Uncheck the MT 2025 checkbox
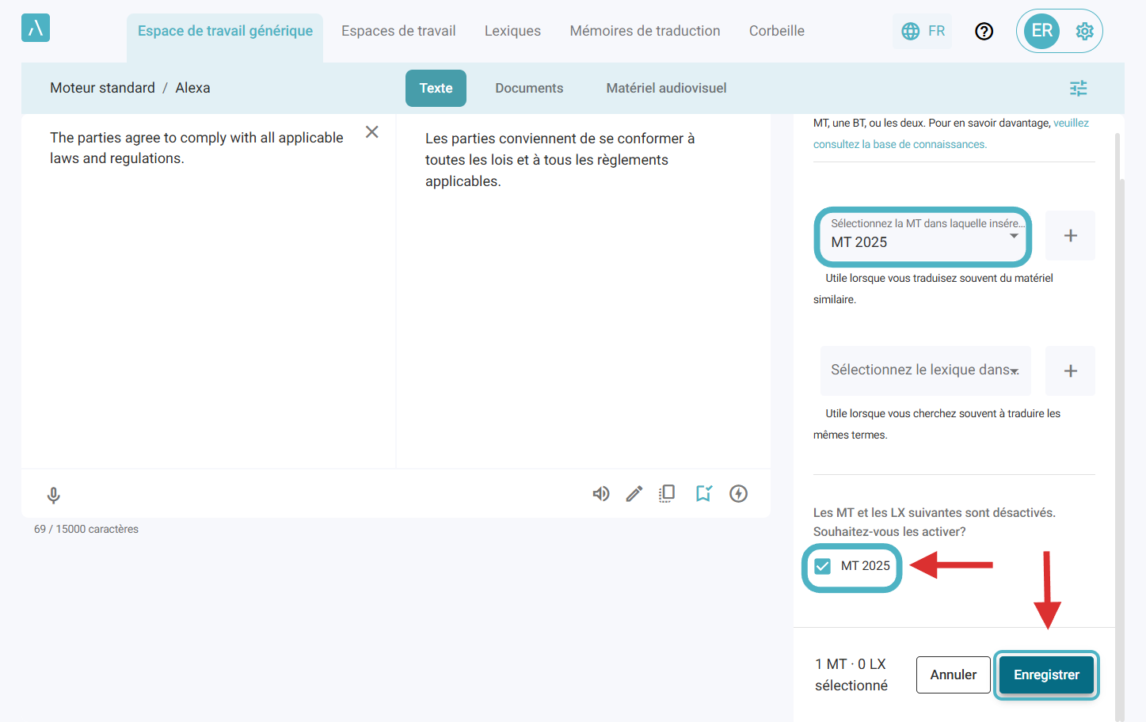 coord(823,566)
